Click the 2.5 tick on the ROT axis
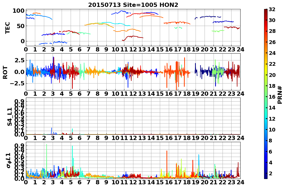The image size is (285, 188). coord(20,60)
